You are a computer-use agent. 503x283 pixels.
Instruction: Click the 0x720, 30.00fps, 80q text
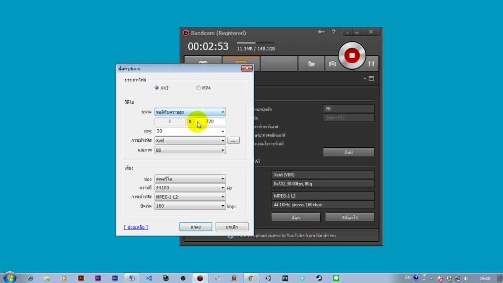pyautogui.click(x=293, y=184)
